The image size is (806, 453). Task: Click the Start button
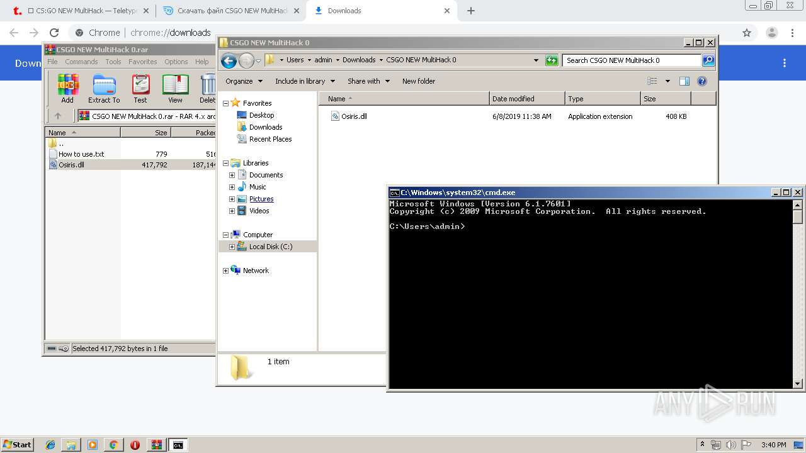pos(18,445)
